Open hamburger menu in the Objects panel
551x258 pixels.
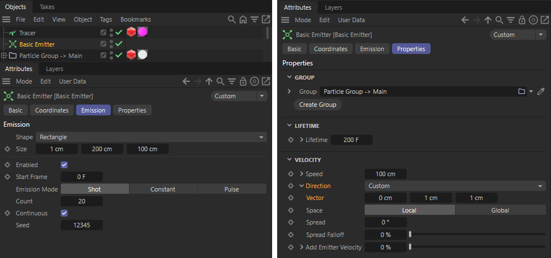click(7, 20)
